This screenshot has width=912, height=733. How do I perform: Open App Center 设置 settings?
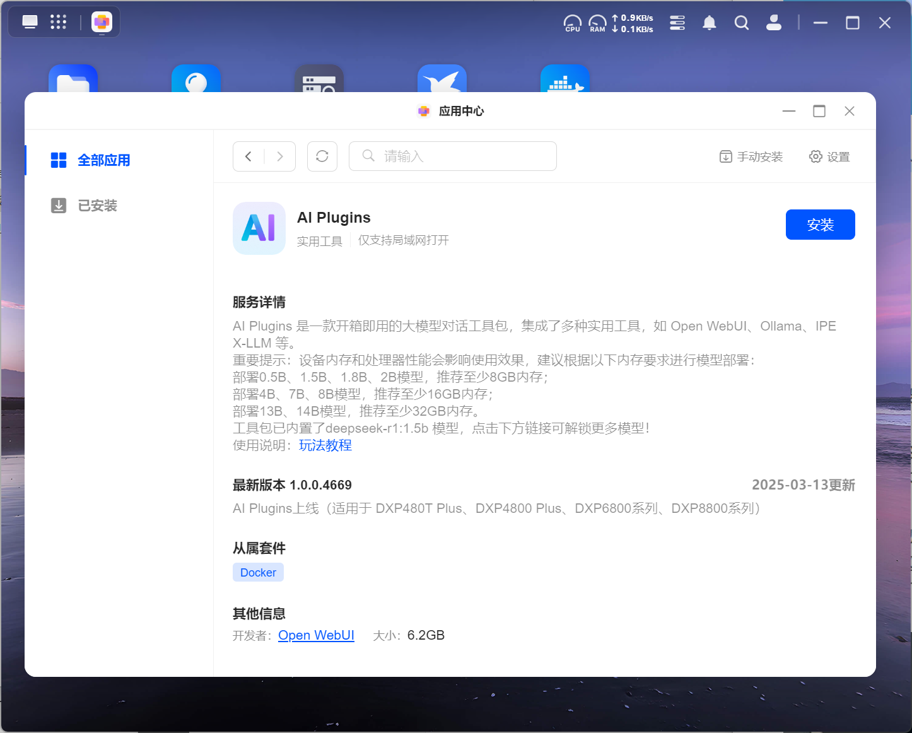tap(829, 156)
